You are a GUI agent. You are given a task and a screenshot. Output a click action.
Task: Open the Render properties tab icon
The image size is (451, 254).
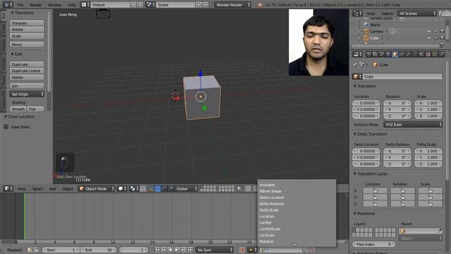coord(369,54)
